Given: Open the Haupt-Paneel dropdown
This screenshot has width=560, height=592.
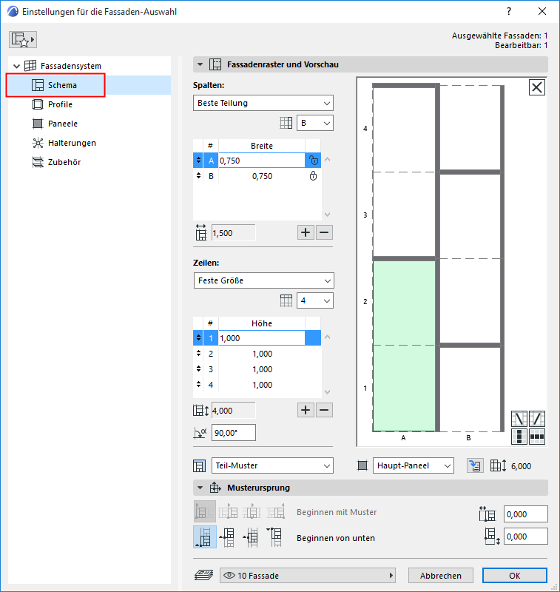Looking at the screenshot, I should tap(414, 465).
